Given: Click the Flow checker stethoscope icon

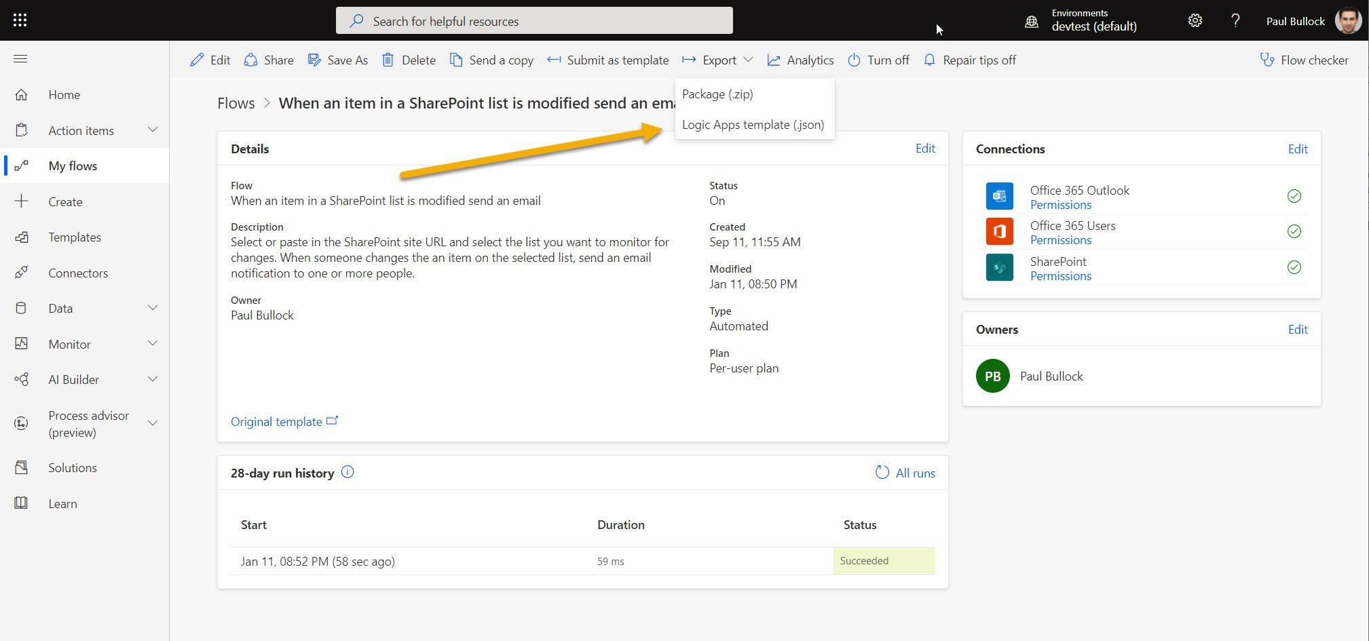Looking at the screenshot, I should (1267, 60).
